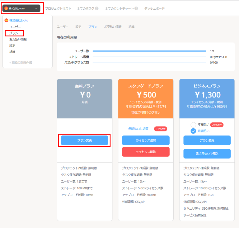Screen dimensions: 239x228
Task: Click プラン変更 button under the free plan
Action: (84, 140)
